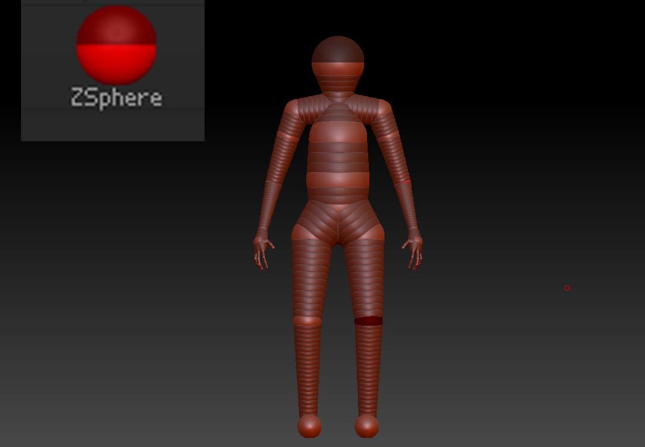Click the mannequin's neck segment

(338, 89)
